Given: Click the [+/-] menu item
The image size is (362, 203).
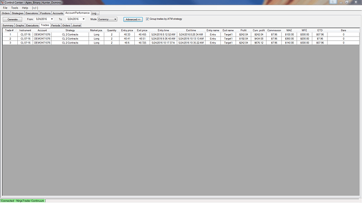Looking at the screenshot, I should tap(35, 8).
